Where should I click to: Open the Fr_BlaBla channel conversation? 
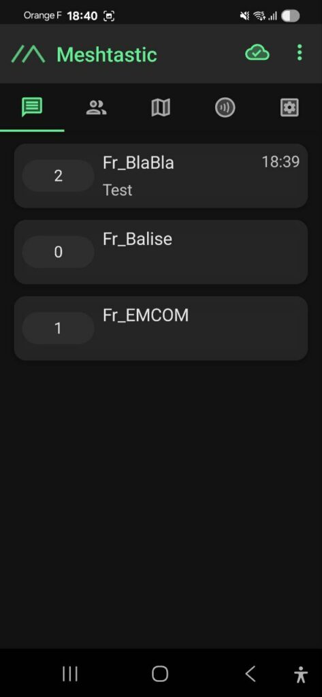pyautogui.click(x=161, y=176)
